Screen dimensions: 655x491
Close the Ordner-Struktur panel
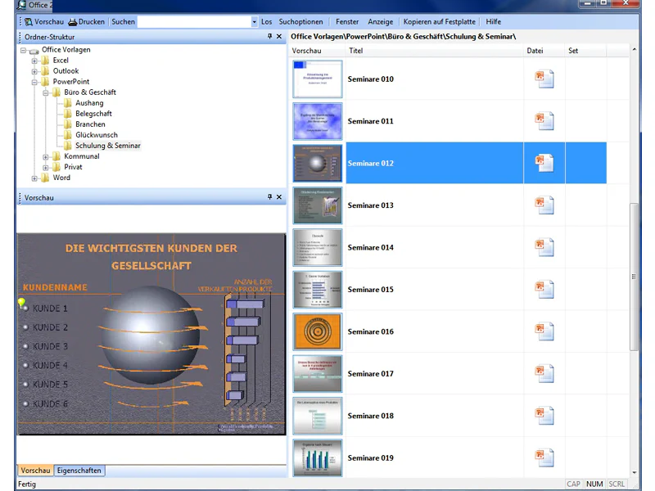click(279, 36)
